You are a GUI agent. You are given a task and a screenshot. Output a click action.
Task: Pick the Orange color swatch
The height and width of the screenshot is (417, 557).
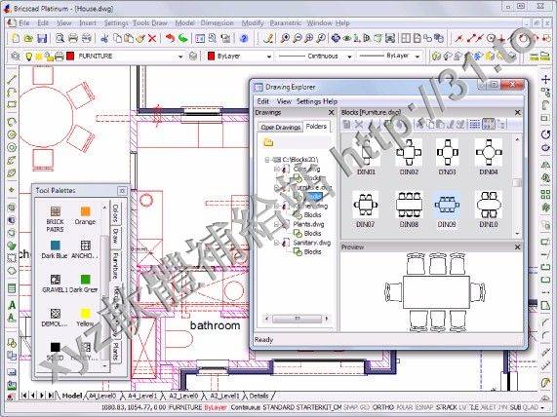point(85,211)
